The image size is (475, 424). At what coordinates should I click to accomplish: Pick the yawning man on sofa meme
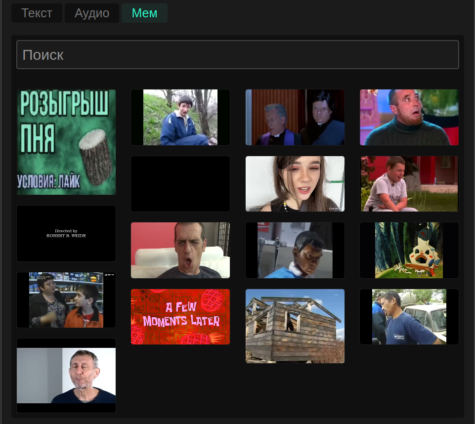pos(180,250)
